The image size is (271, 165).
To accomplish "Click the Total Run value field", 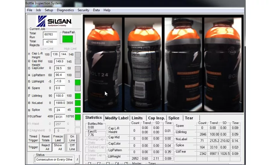I will coord(50,34).
